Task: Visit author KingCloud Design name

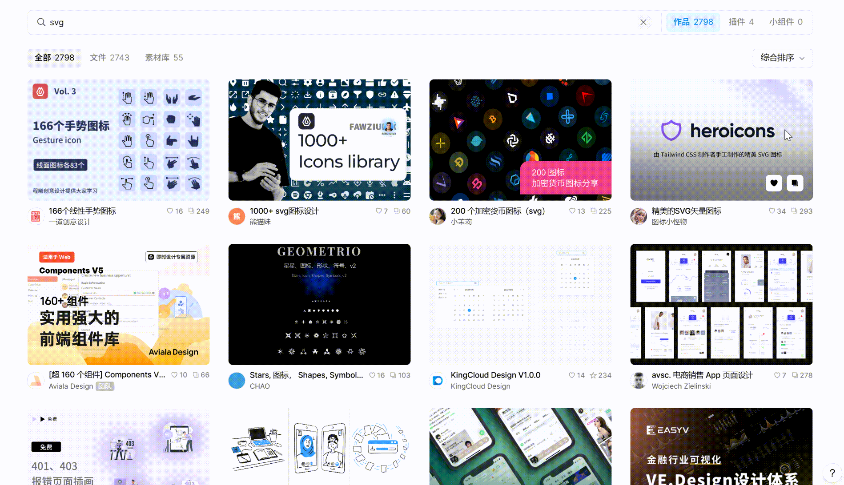Action: 480,386
